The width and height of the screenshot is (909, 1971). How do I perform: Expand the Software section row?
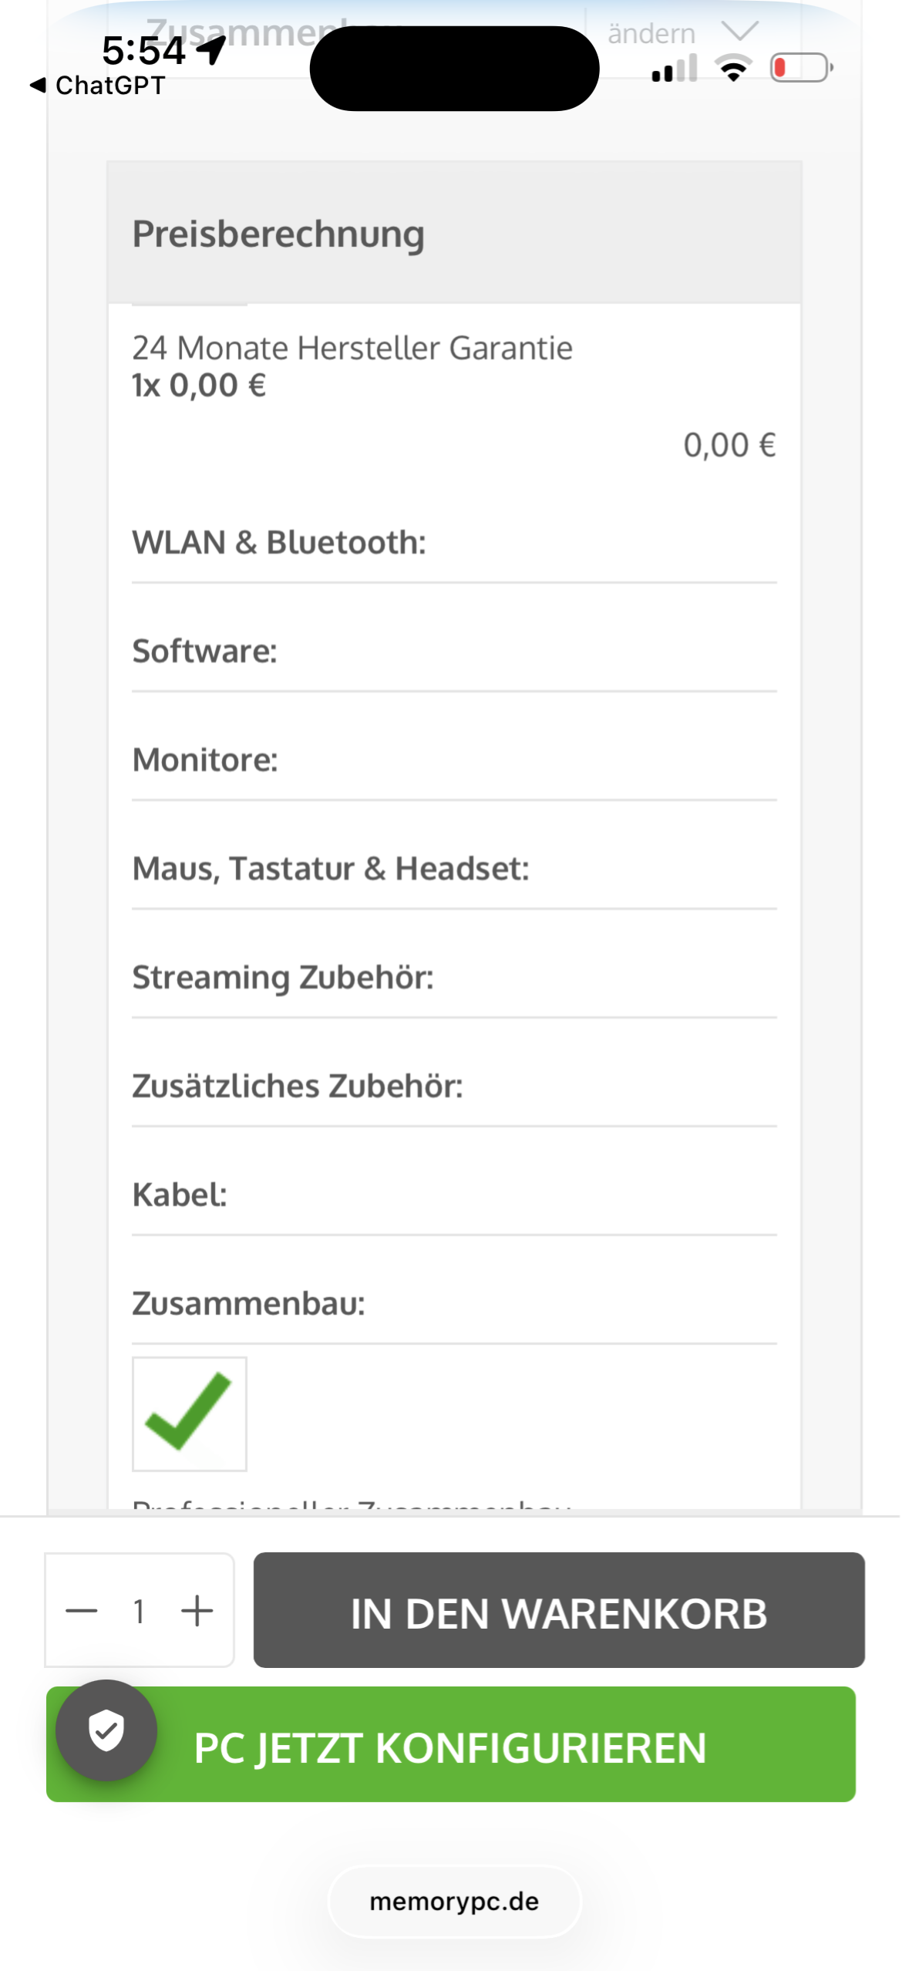tap(454, 652)
